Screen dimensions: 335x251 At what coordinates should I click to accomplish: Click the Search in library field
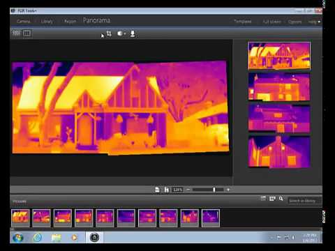point(304,201)
